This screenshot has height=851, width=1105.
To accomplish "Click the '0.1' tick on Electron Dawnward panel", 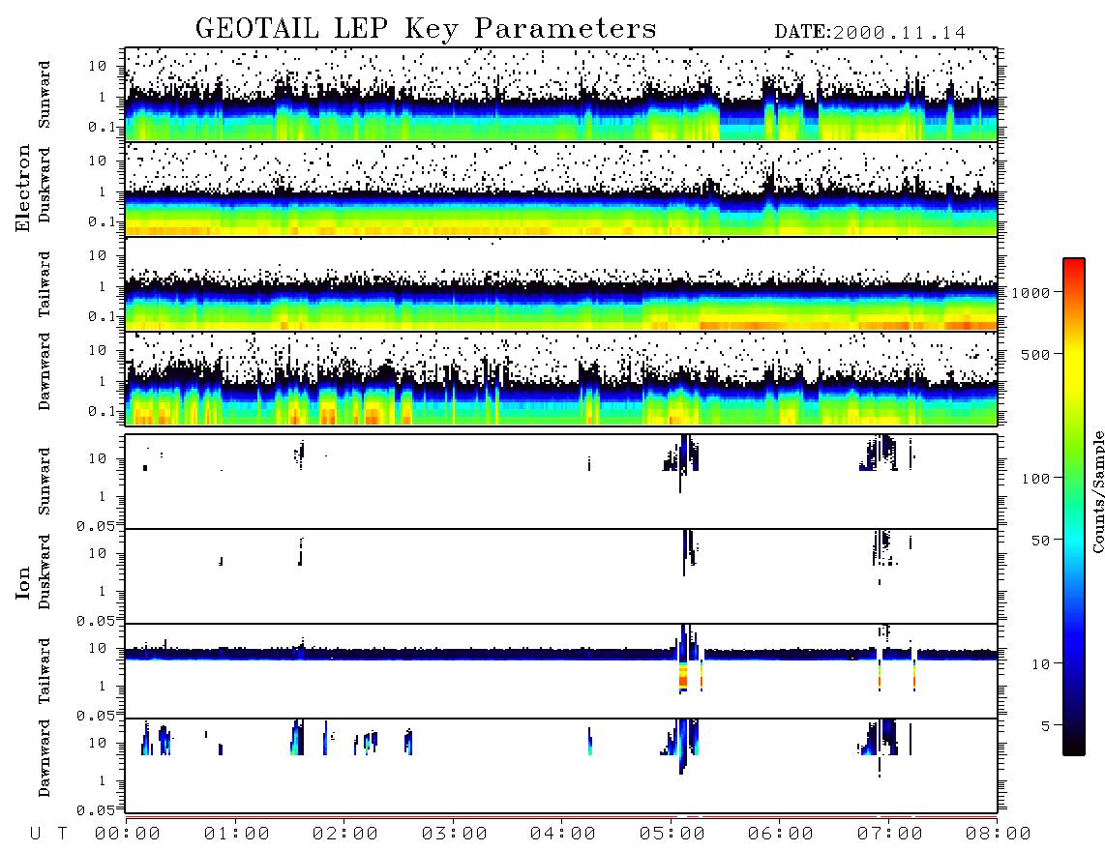I will click(102, 411).
